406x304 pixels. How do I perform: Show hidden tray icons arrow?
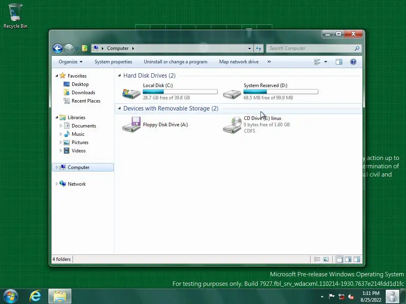click(322, 296)
